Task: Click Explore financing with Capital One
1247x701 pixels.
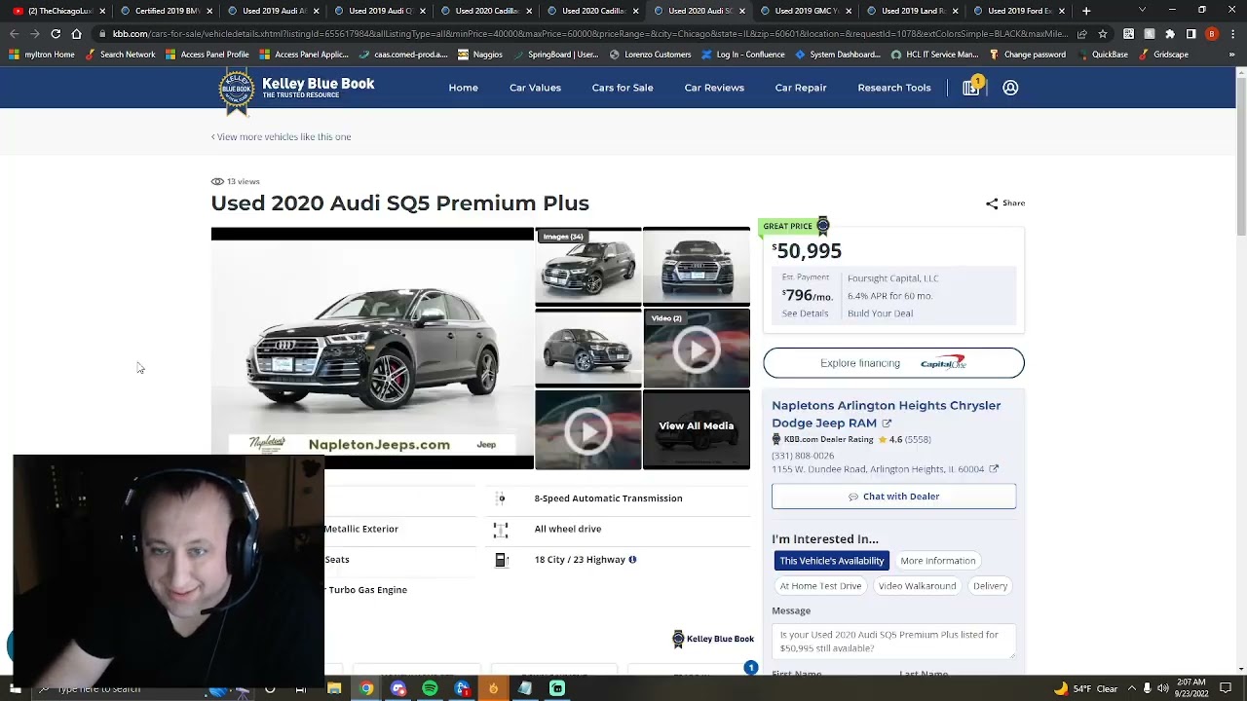Action: [x=893, y=363]
